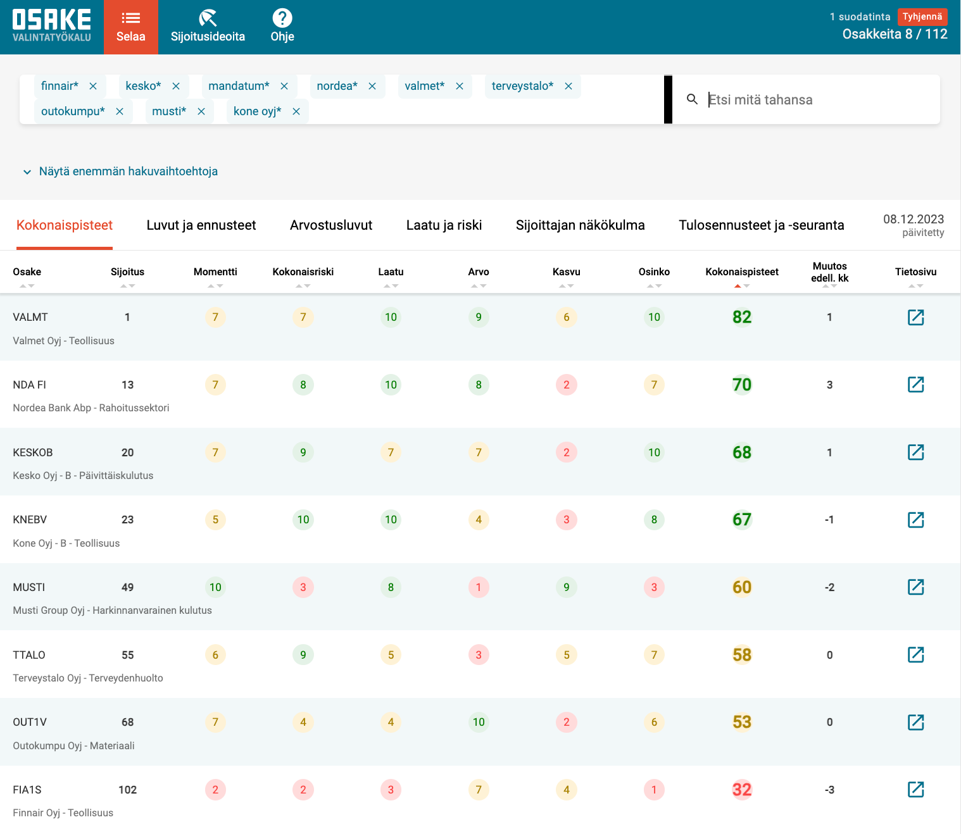
Task: Click the TTALO ticker
Action: coord(29,655)
